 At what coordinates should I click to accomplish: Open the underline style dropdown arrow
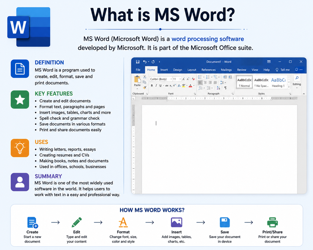click(164, 85)
